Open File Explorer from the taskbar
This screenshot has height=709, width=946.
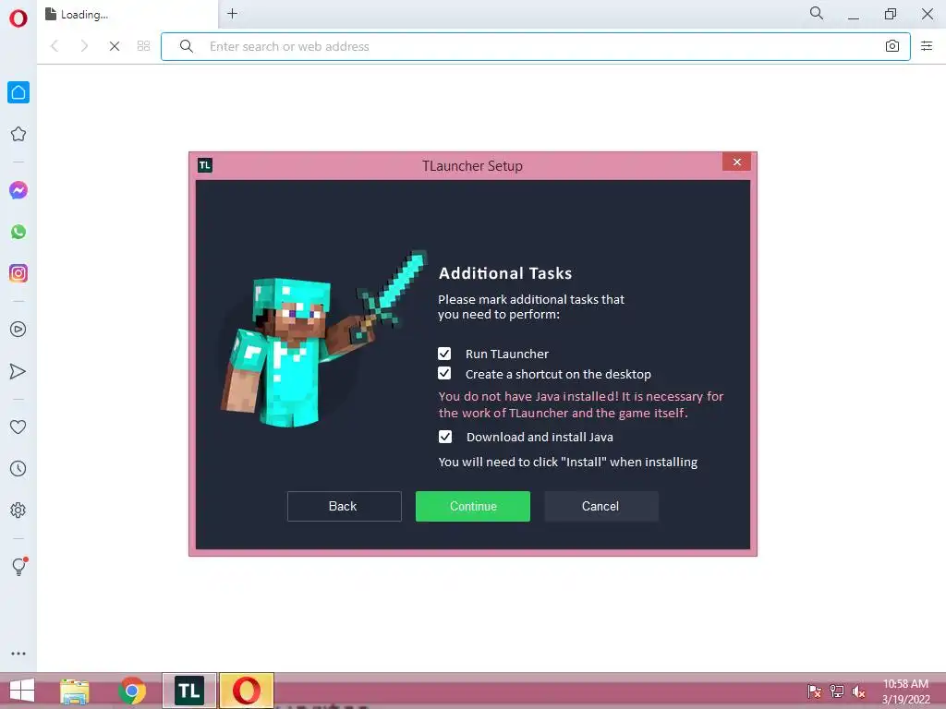[75, 691]
